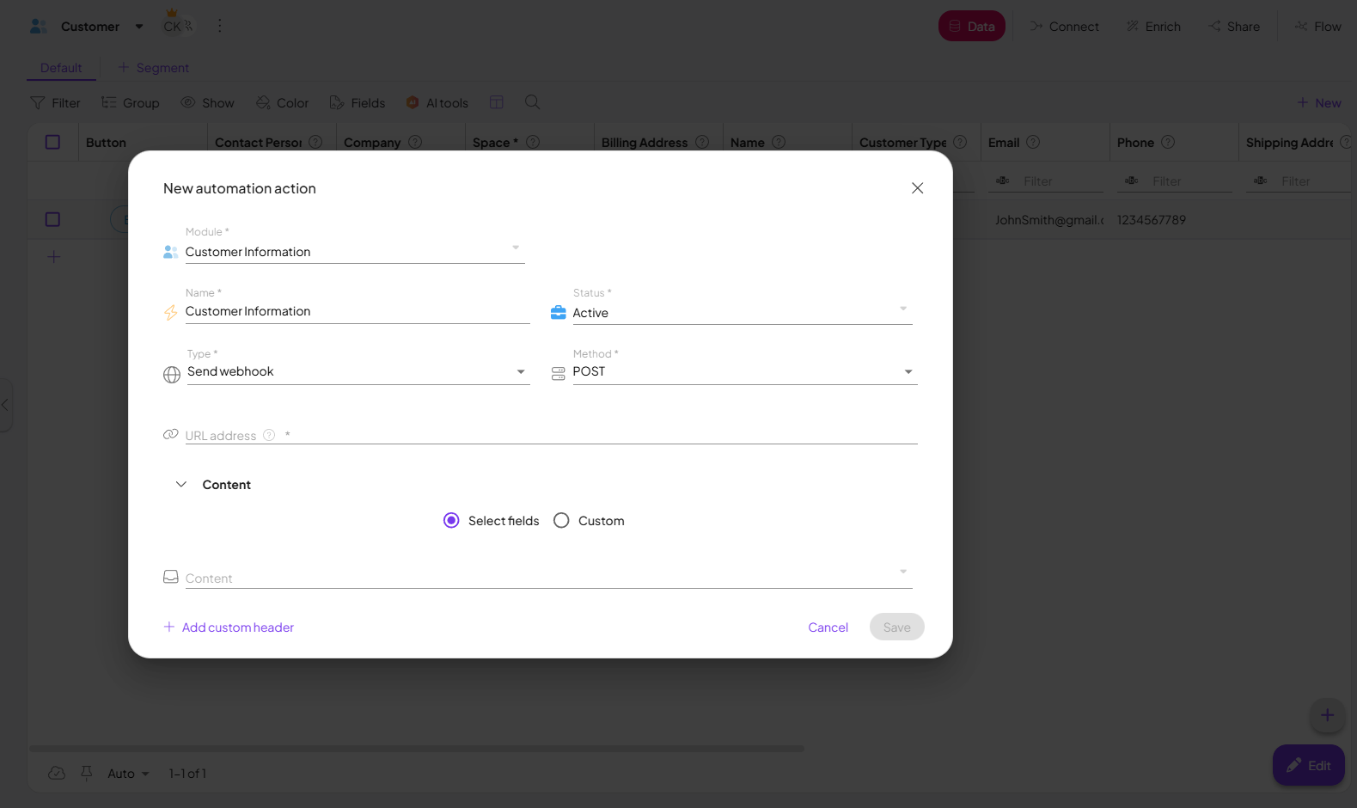Open the Type dropdown showing Send webhook

click(x=357, y=372)
